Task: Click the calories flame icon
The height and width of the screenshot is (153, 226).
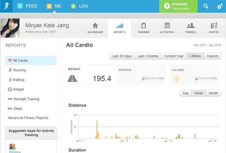Action: (x=177, y=78)
